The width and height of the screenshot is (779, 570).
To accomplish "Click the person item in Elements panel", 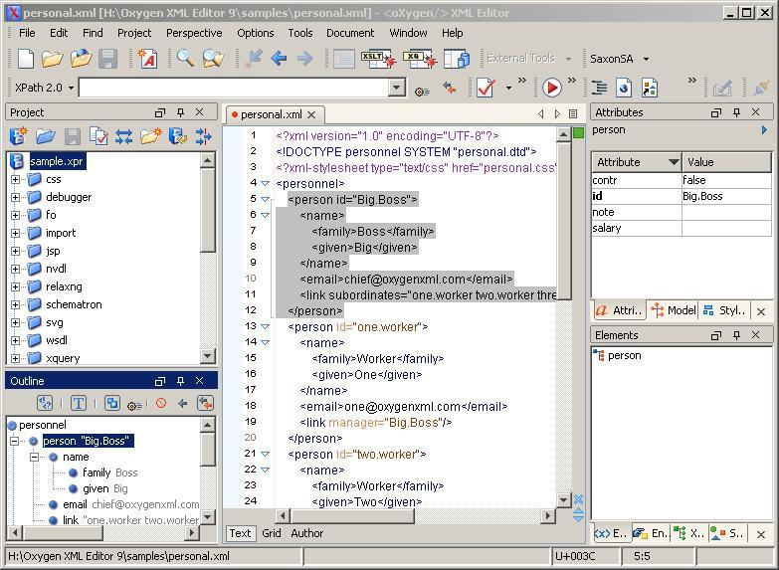I will pyautogui.click(x=624, y=355).
